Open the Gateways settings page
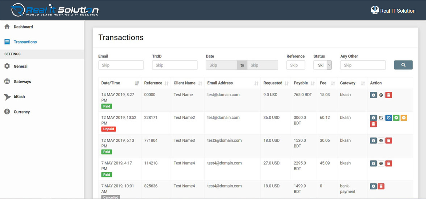This screenshot has height=199, width=426. (x=22, y=82)
